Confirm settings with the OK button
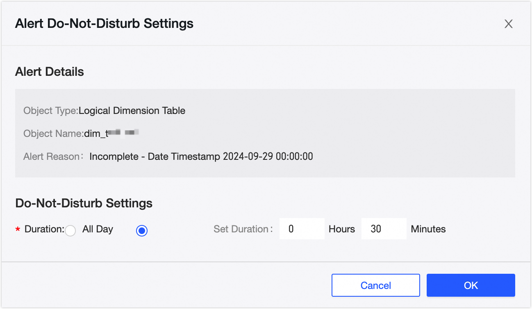The image size is (532, 309). pyautogui.click(x=471, y=285)
